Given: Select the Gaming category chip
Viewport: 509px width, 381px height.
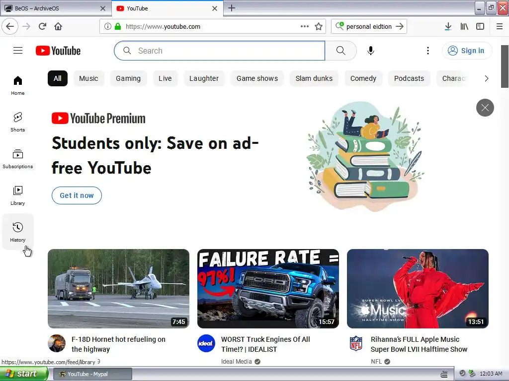Looking at the screenshot, I should click(128, 78).
